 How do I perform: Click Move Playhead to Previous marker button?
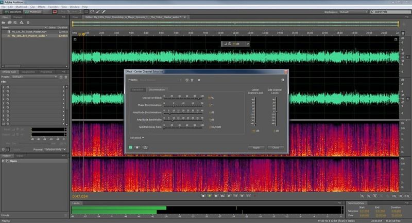click(229, 196)
